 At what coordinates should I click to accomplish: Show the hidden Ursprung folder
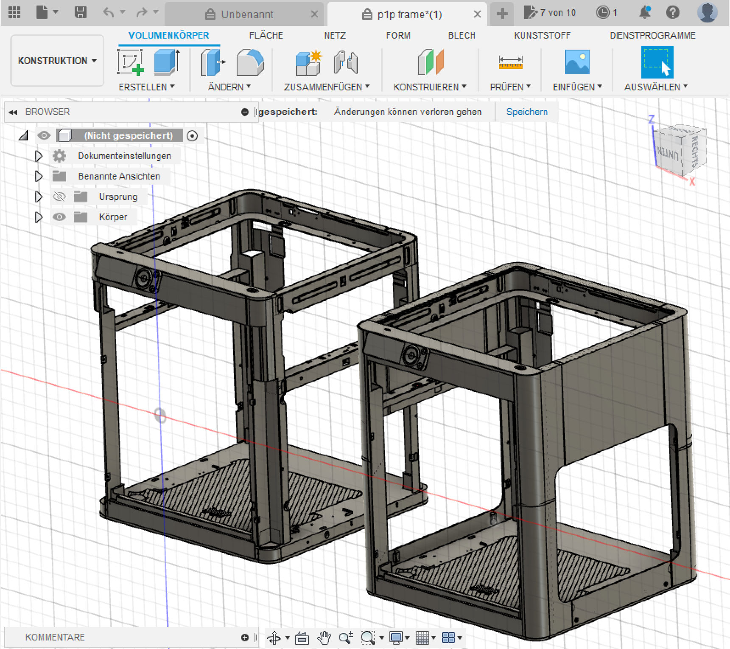tap(59, 197)
